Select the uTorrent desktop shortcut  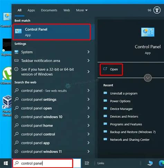(6, 76)
